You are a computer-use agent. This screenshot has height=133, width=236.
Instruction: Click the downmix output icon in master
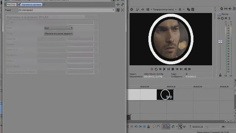pos(226,9)
